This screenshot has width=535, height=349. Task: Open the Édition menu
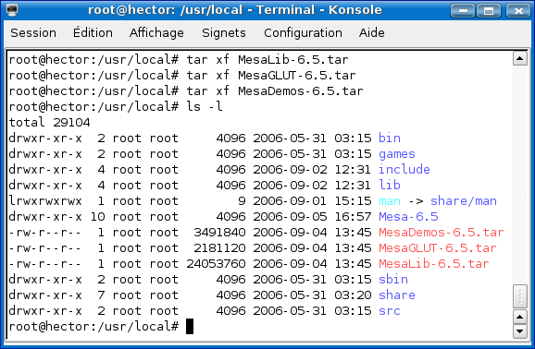(x=93, y=32)
